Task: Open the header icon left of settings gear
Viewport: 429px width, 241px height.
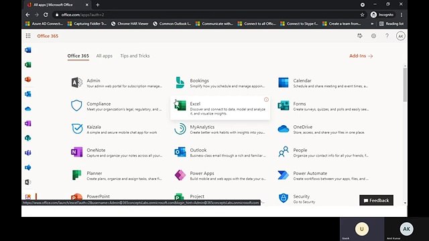Action: pyautogui.click(x=360, y=35)
